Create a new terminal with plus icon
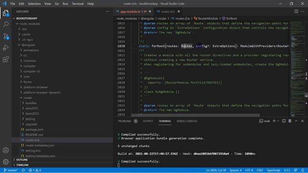 coord(274,121)
